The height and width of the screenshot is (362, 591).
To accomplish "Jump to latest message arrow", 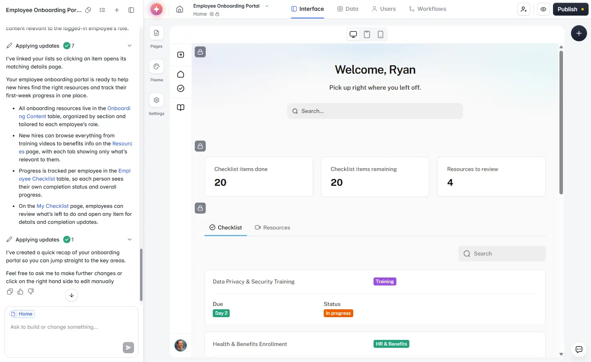I will (x=72, y=295).
